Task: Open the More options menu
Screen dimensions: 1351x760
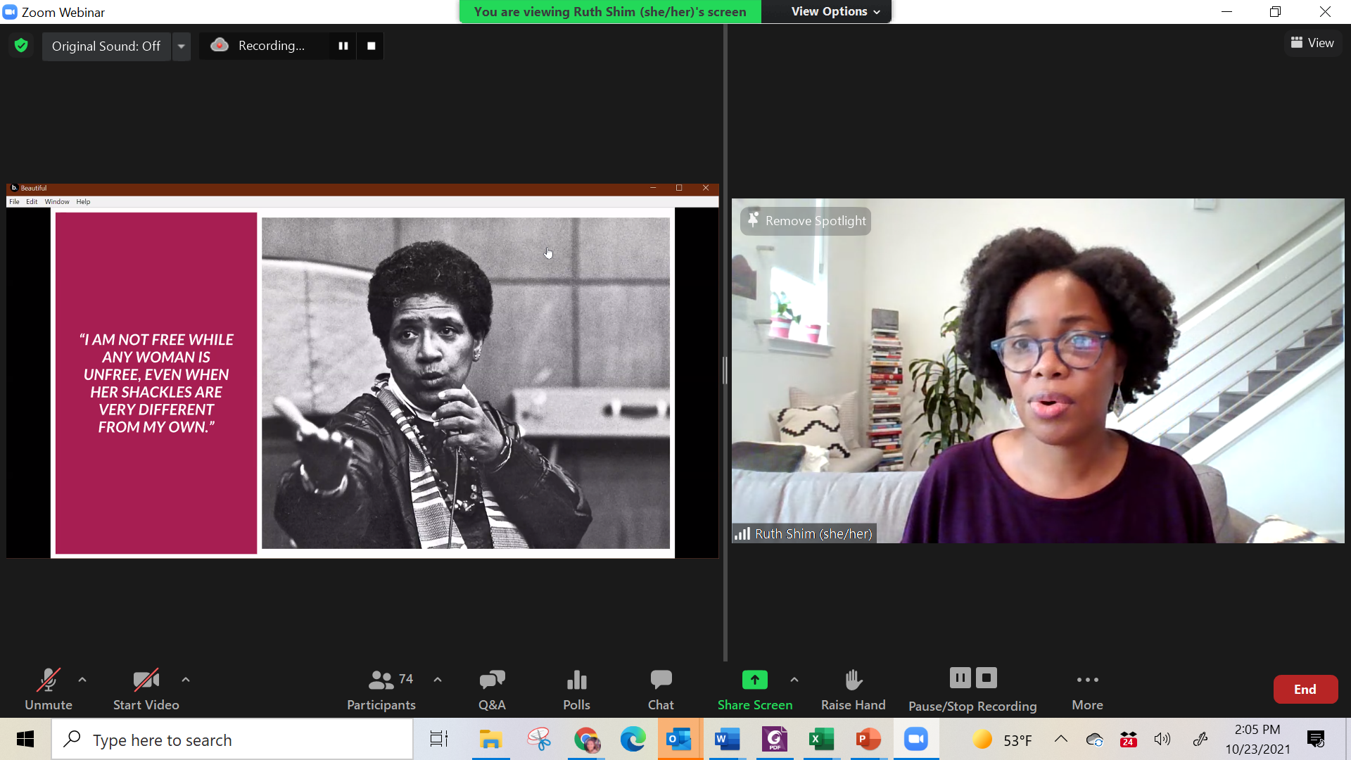Action: 1087,680
